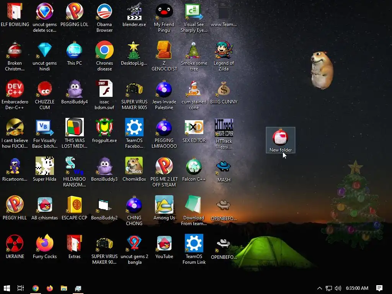The height and width of the screenshot is (294, 392).
Task: Open the volume control tray icon
Action: pyautogui.click(x=338, y=288)
